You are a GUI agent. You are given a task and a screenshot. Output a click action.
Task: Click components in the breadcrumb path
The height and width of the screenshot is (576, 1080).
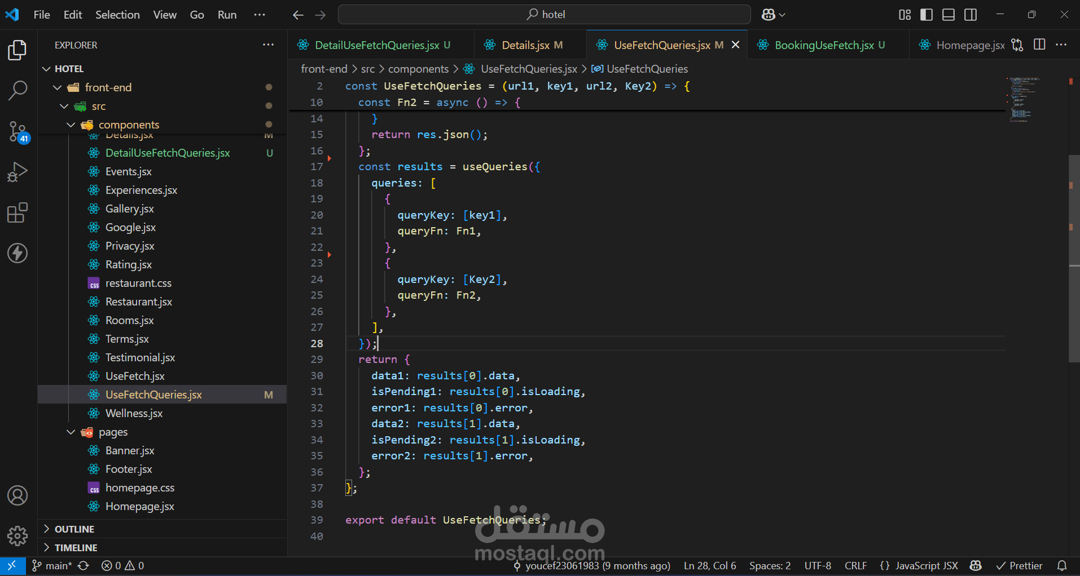pyautogui.click(x=418, y=69)
